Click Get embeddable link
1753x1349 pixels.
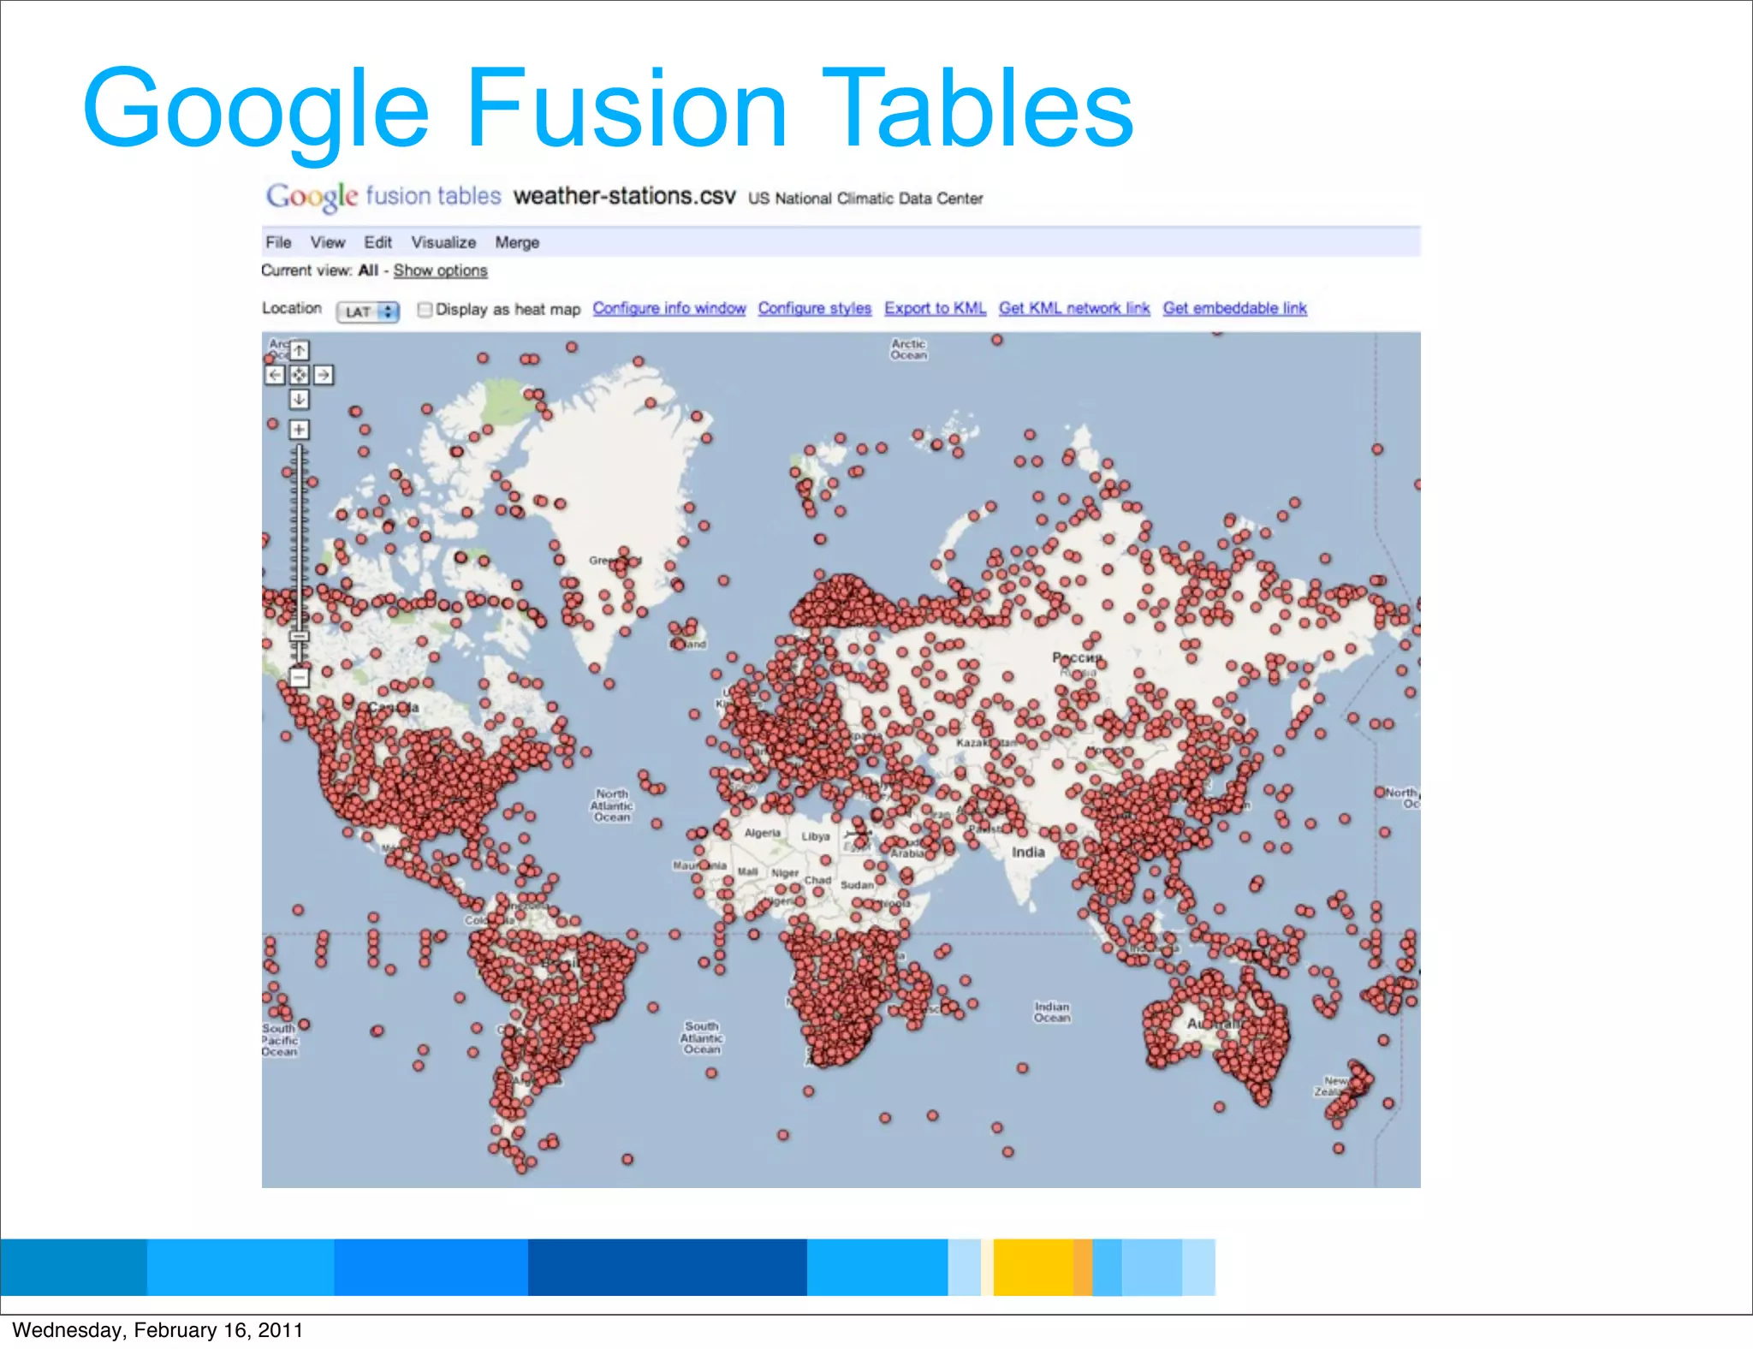1235,308
